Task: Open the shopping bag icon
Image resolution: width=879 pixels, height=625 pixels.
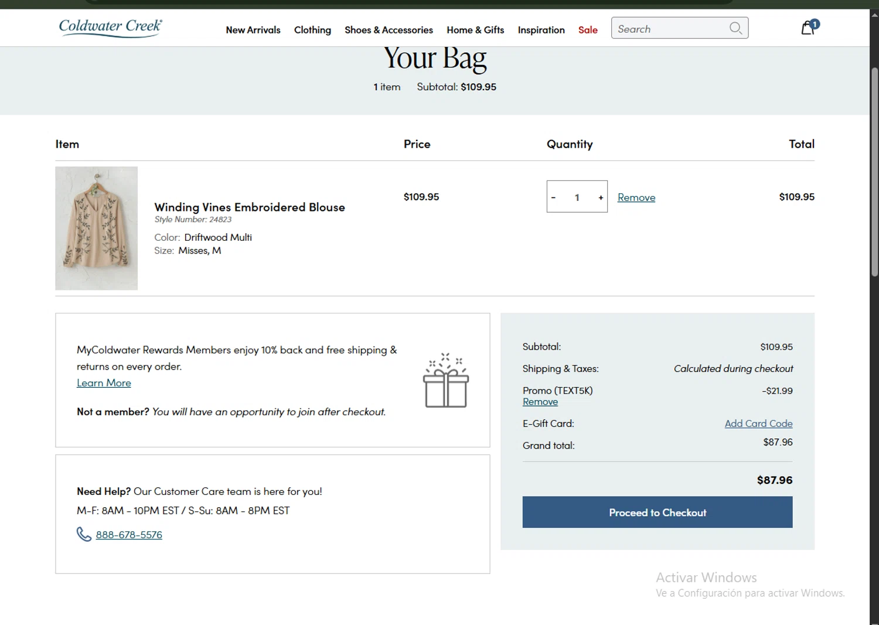Action: tap(810, 27)
